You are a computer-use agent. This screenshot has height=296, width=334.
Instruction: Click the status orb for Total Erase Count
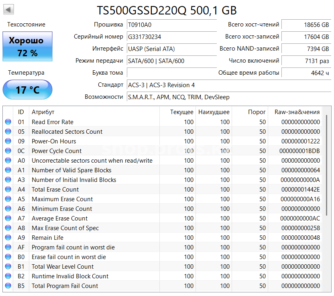click(x=8, y=190)
